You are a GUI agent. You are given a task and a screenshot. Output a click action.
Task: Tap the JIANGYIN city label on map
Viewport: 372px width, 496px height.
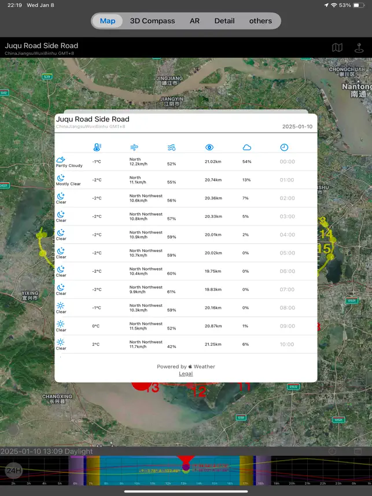171,101
